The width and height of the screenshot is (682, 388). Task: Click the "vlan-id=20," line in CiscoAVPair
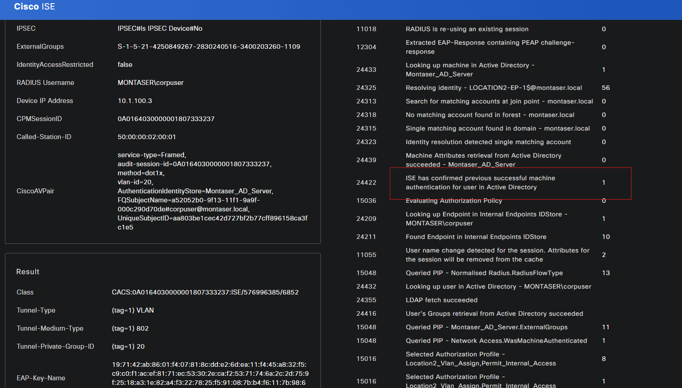[x=135, y=182]
